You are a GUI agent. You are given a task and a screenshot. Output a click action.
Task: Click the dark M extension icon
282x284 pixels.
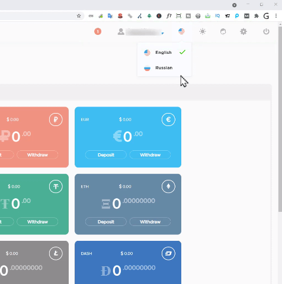pos(246,16)
